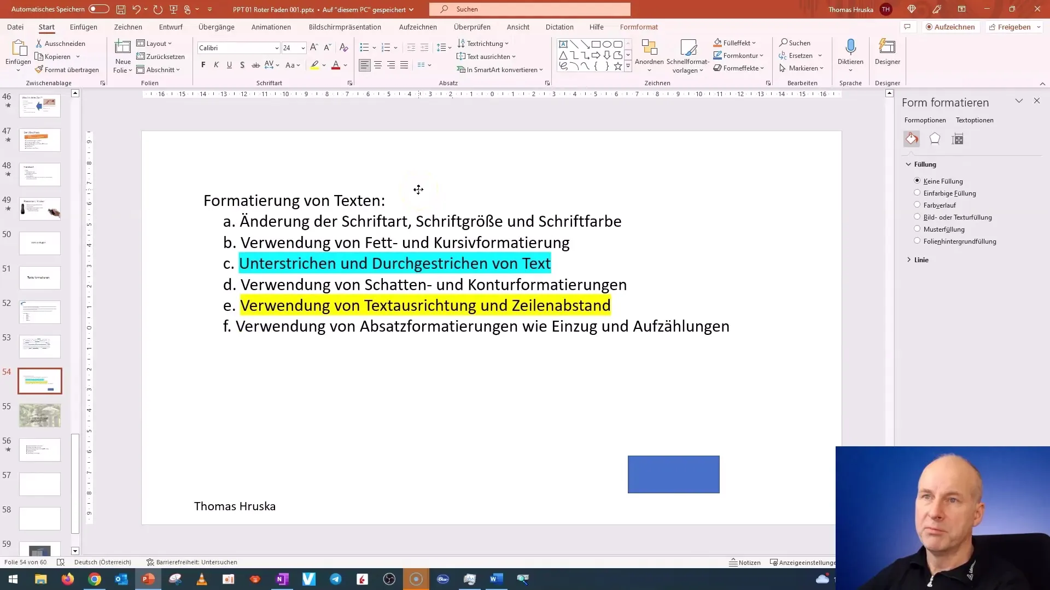Switch to Entwurf tab
This screenshot has width=1050, height=590.
click(171, 27)
